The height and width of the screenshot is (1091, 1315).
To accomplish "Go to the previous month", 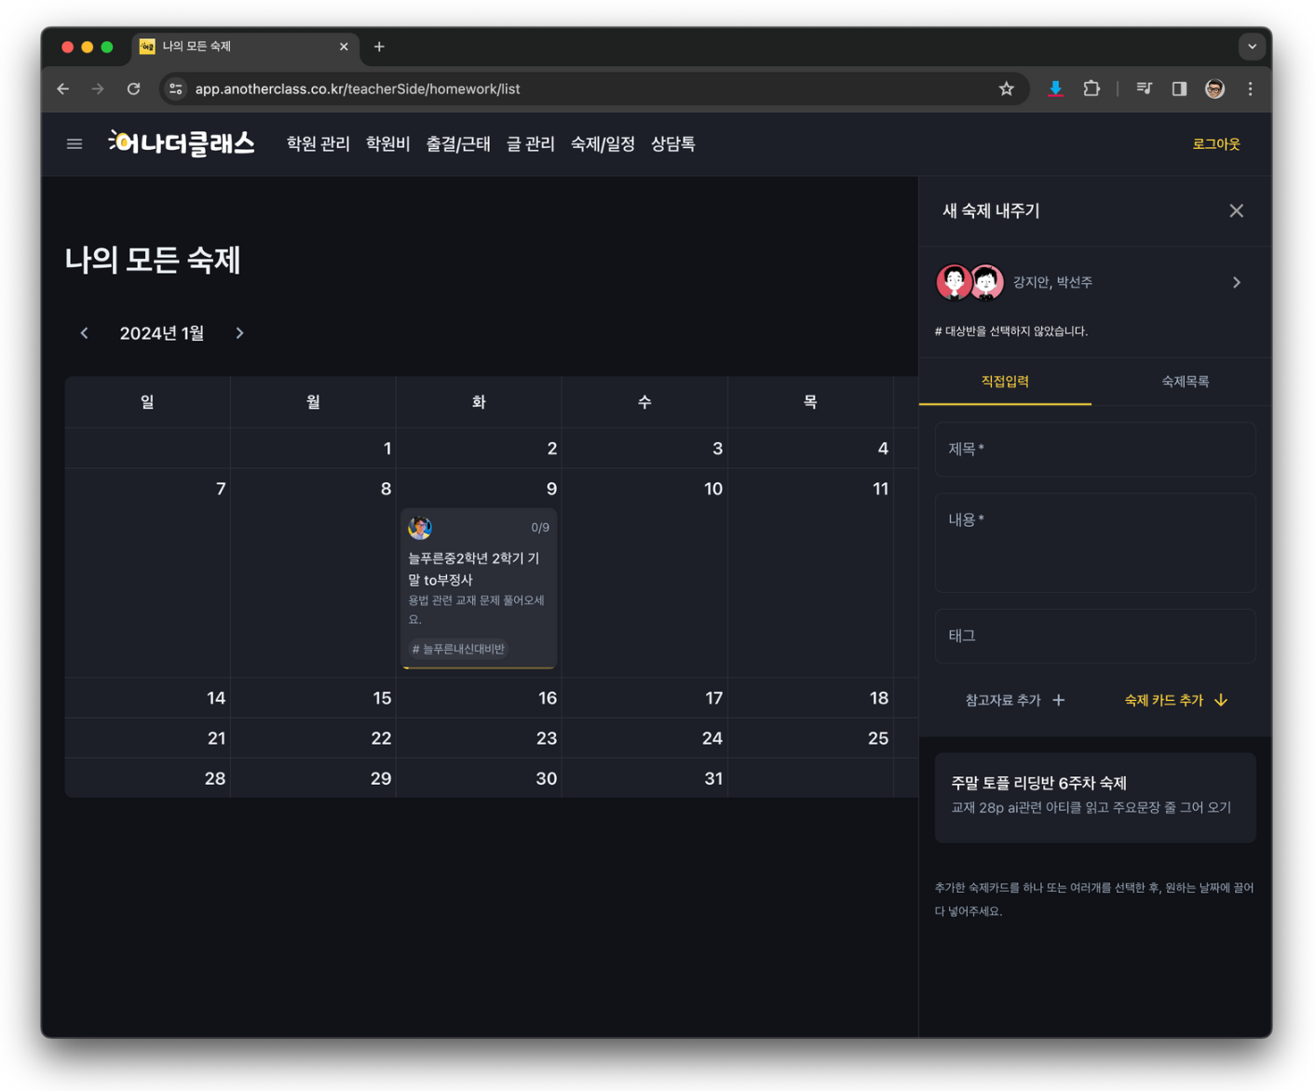I will click(x=85, y=333).
